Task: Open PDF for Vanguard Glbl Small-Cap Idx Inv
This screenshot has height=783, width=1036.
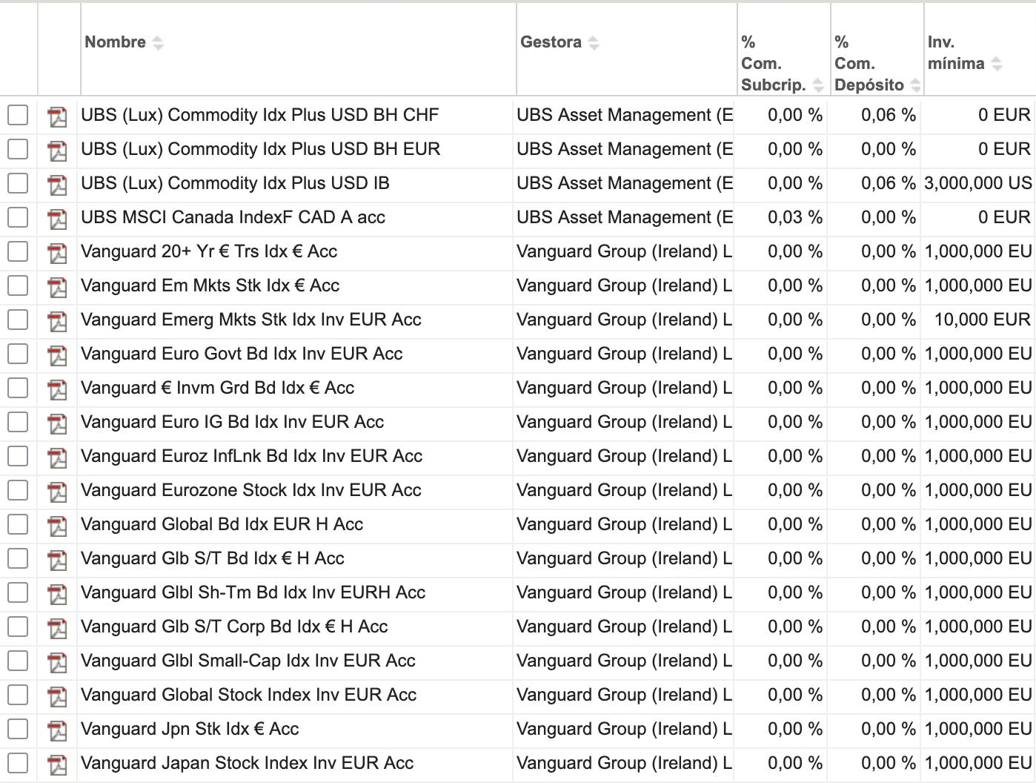Action: click(x=57, y=662)
